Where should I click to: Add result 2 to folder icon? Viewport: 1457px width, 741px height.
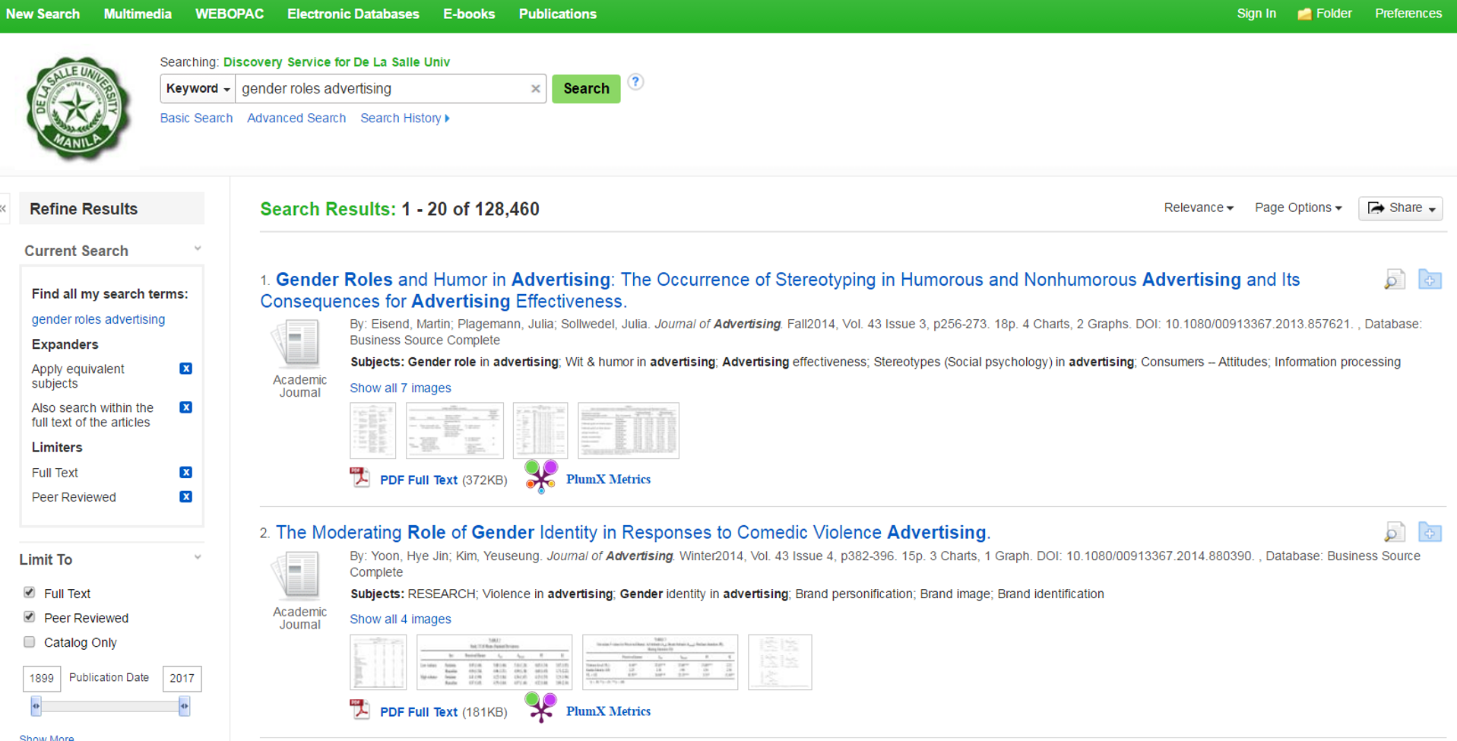[x=1430, y=532]
